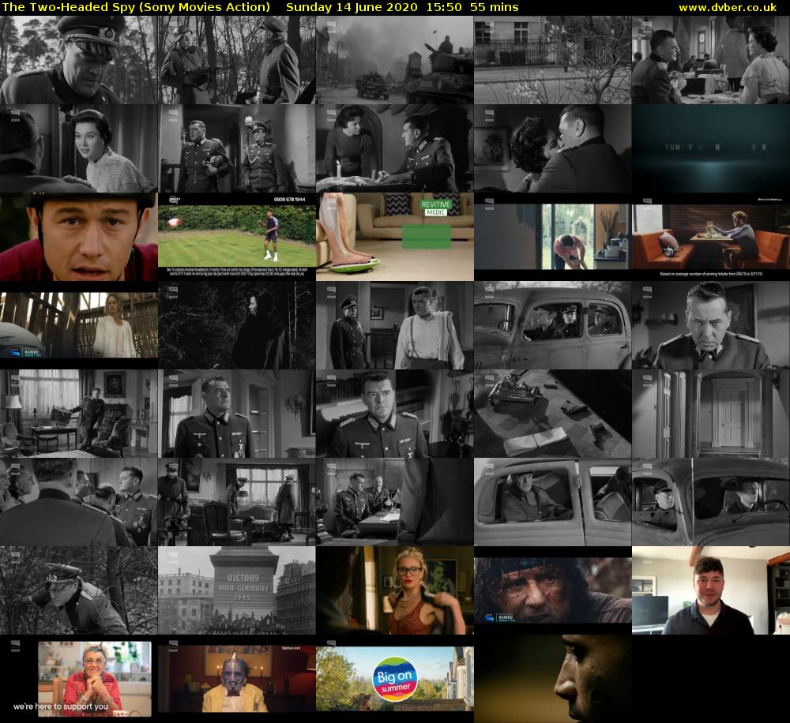Select the dark teal 'TUN Y R X' thumbnail
The image size is (790, 723).
point(711,148)
